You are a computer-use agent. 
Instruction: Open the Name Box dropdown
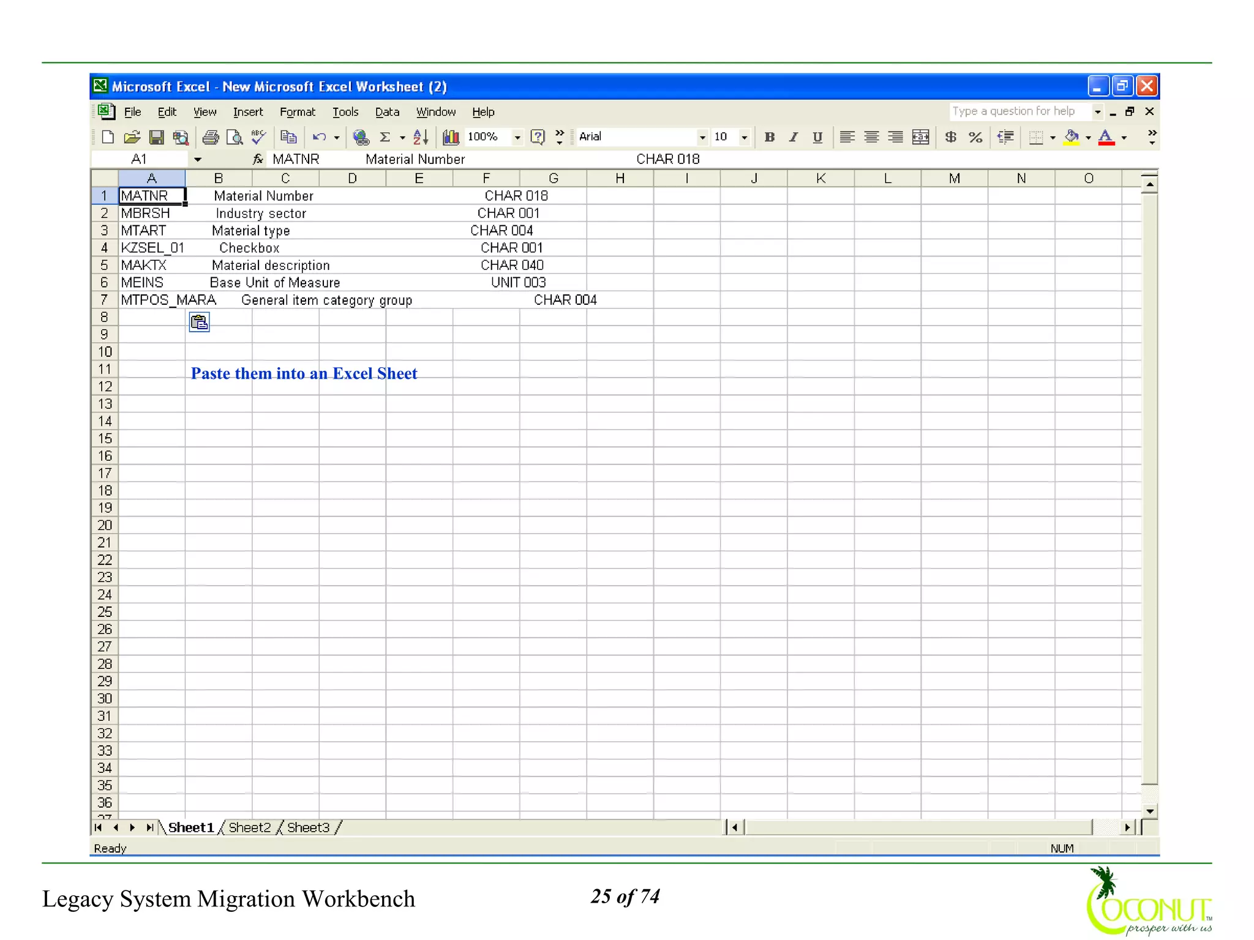198,160
